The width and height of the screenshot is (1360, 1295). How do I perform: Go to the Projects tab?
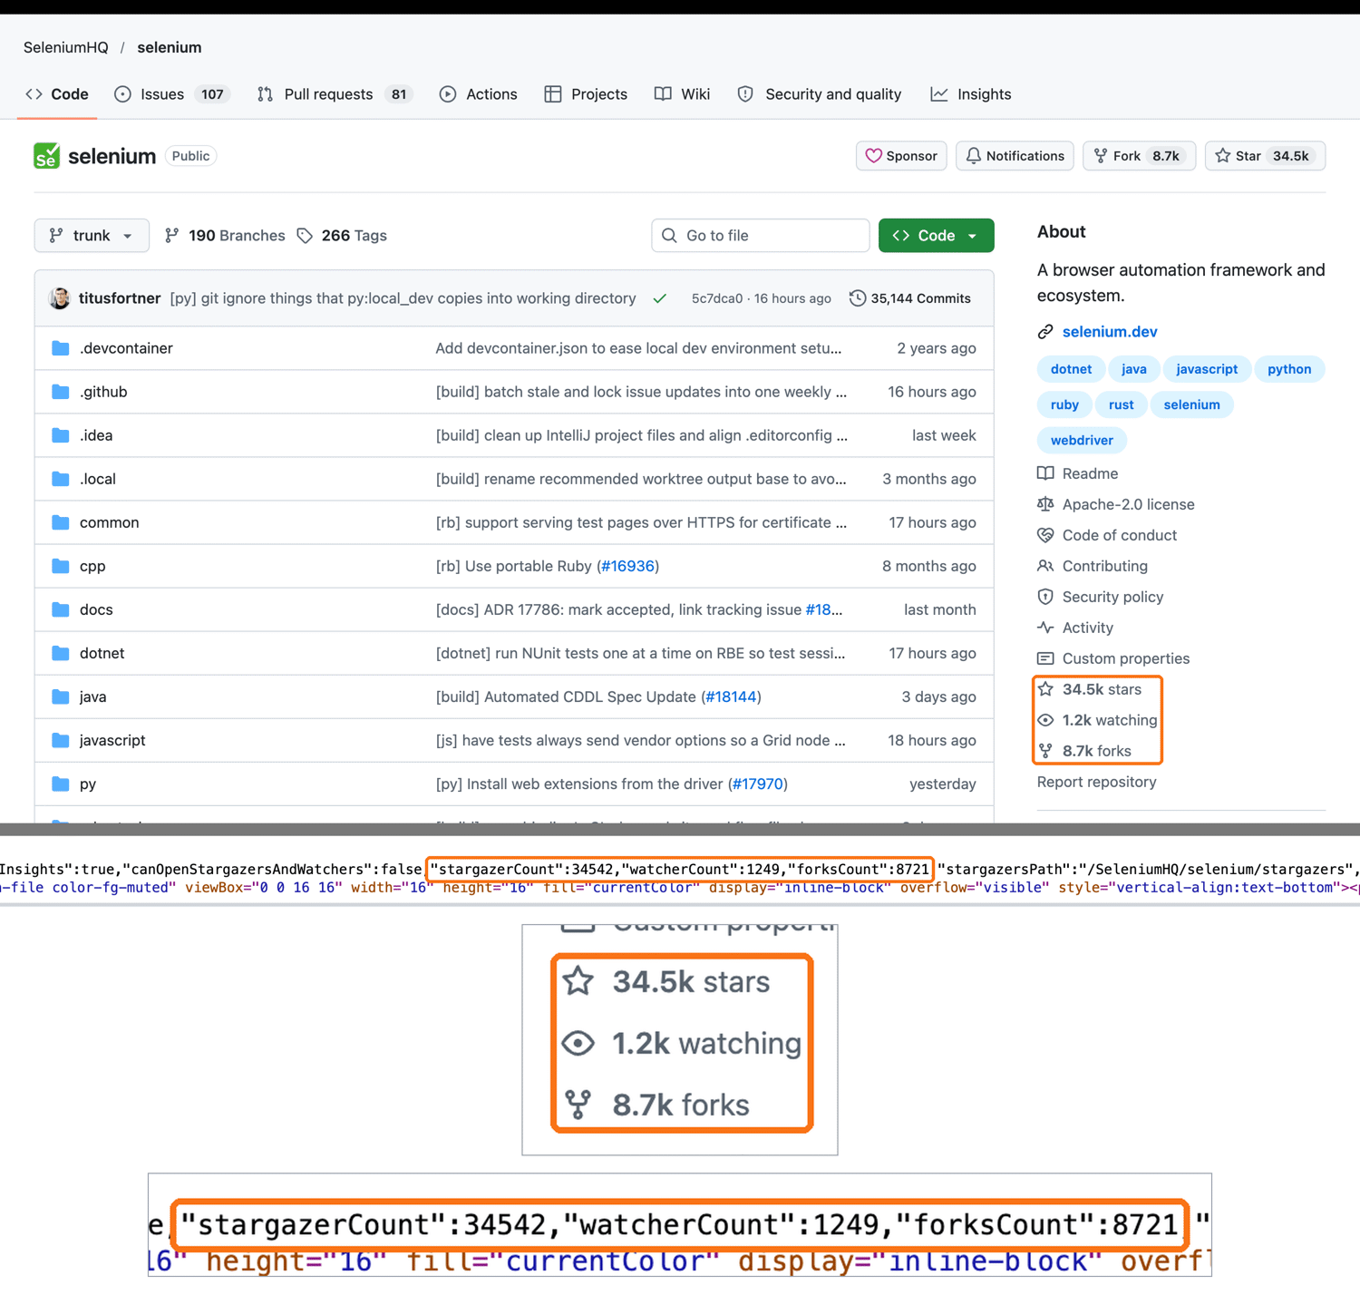pos(586,94)
